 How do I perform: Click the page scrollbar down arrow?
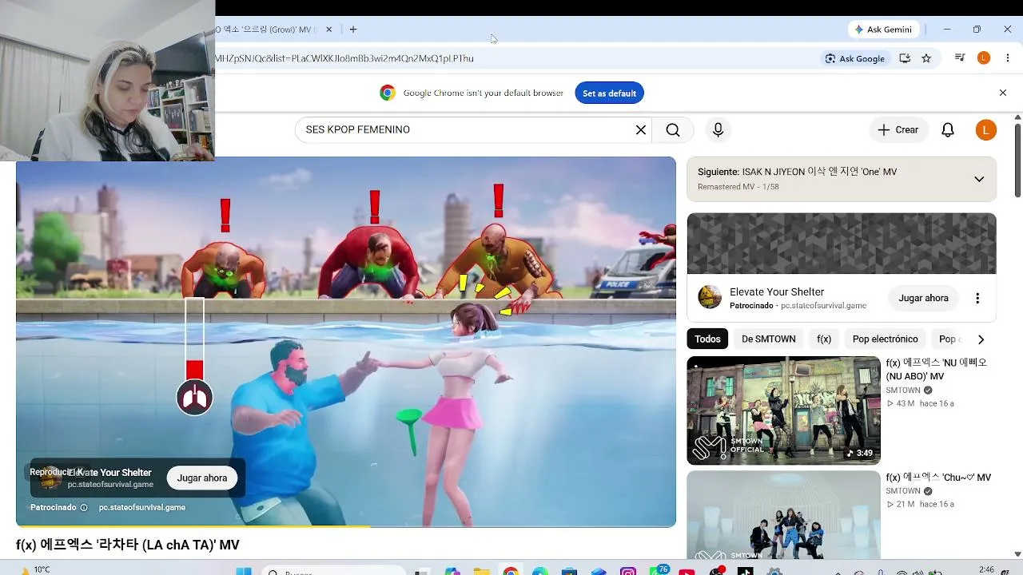[x=1017, y=554]
